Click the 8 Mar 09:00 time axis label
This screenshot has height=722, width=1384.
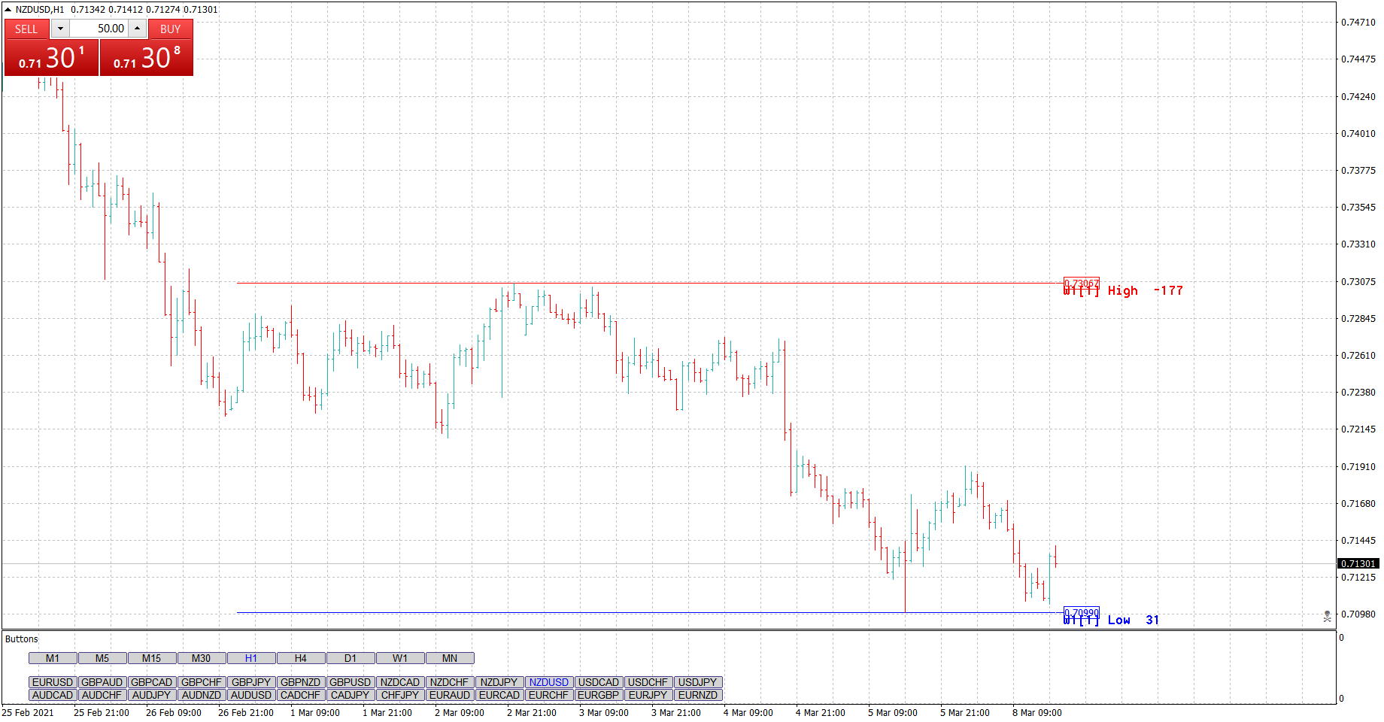pos(1037,713)
